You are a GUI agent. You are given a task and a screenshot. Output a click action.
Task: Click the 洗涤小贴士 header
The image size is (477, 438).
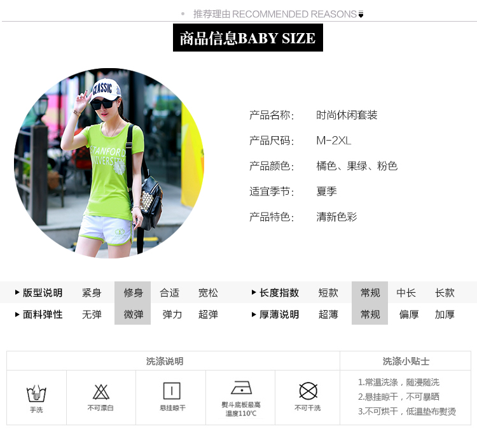(x=406, y=361)
